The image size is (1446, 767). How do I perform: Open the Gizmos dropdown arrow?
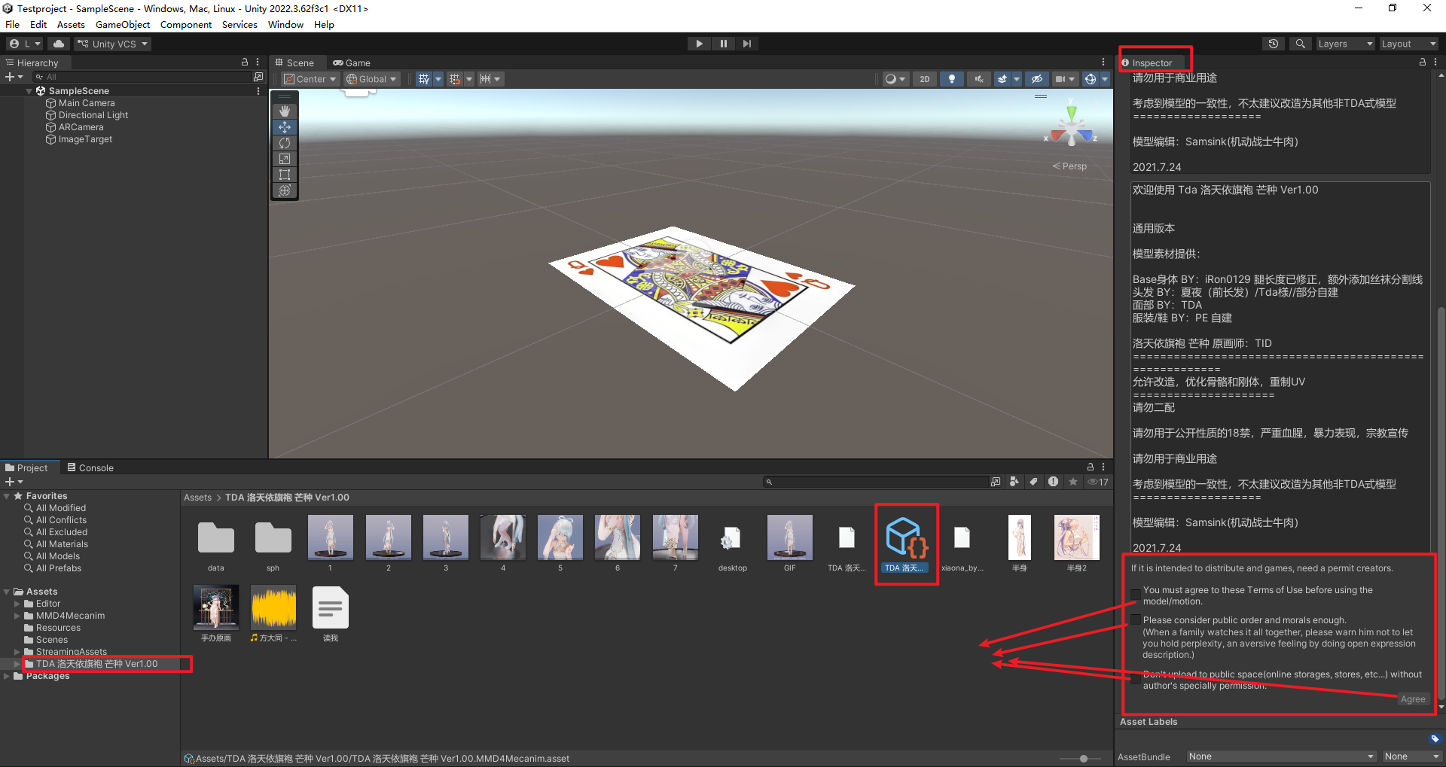click(1105, 79)
